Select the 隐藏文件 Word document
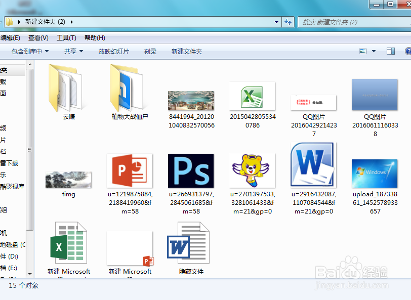This screenshot has width=411, height=300. pyautogui.click(x=188, y=243)
